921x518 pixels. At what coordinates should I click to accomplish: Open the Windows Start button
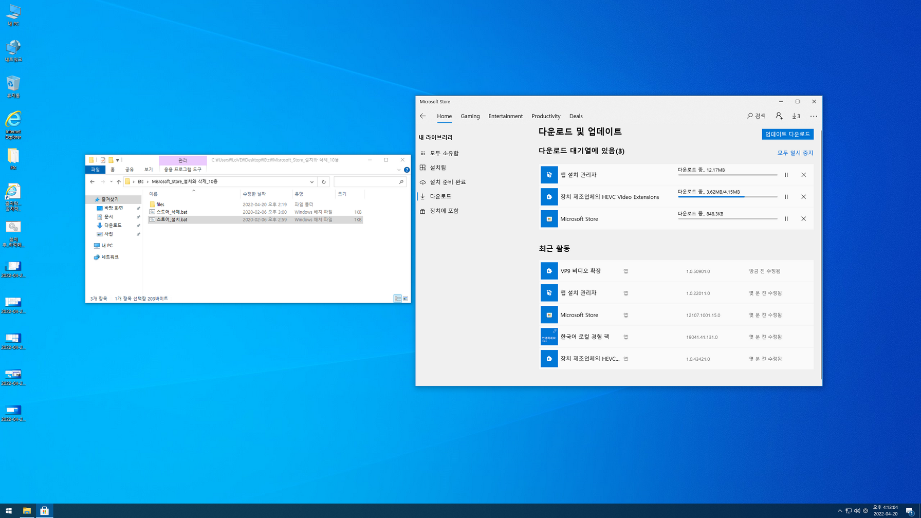pyautogui.click(x=8, y=511)
